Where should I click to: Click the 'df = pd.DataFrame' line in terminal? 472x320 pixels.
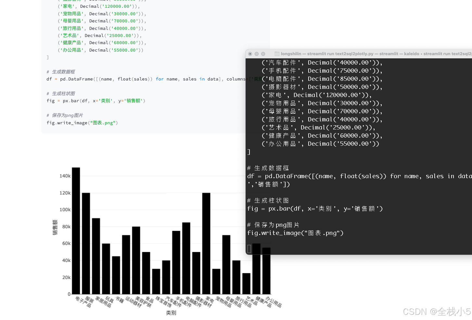(359, 176)
